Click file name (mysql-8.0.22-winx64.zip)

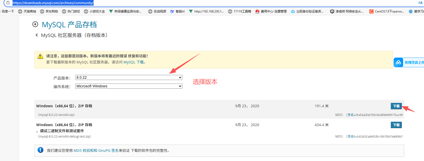coord(56,115)
